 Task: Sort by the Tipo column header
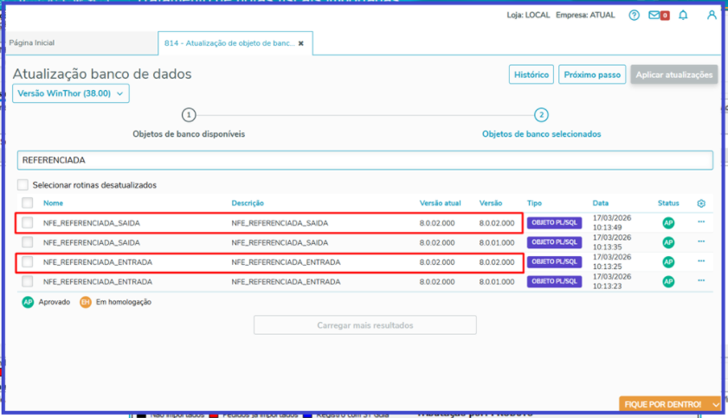tap(534, 203)
